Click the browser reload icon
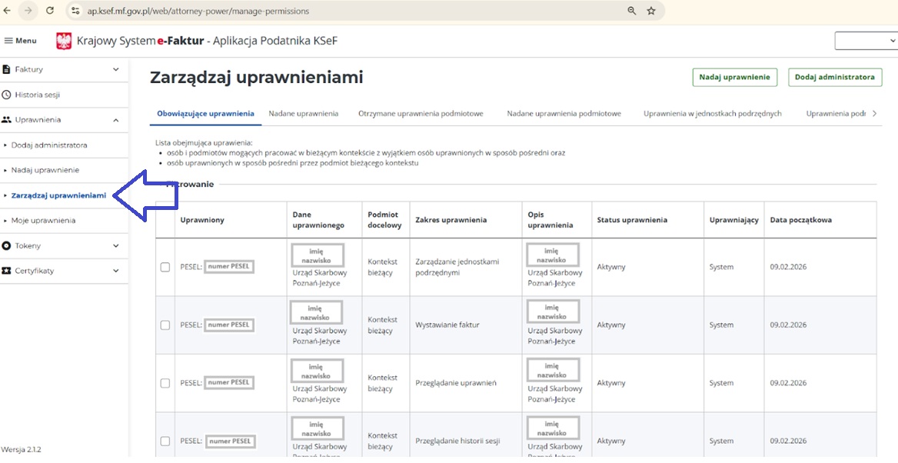 [x=50, y=11]
